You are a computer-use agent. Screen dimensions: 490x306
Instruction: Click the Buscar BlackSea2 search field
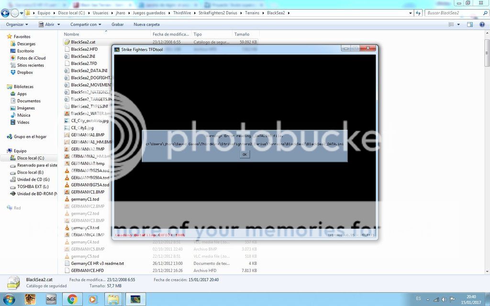click(x=453, y=13)
